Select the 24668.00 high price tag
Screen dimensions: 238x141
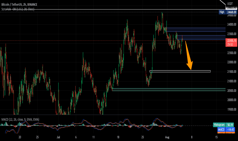[231, 12]
